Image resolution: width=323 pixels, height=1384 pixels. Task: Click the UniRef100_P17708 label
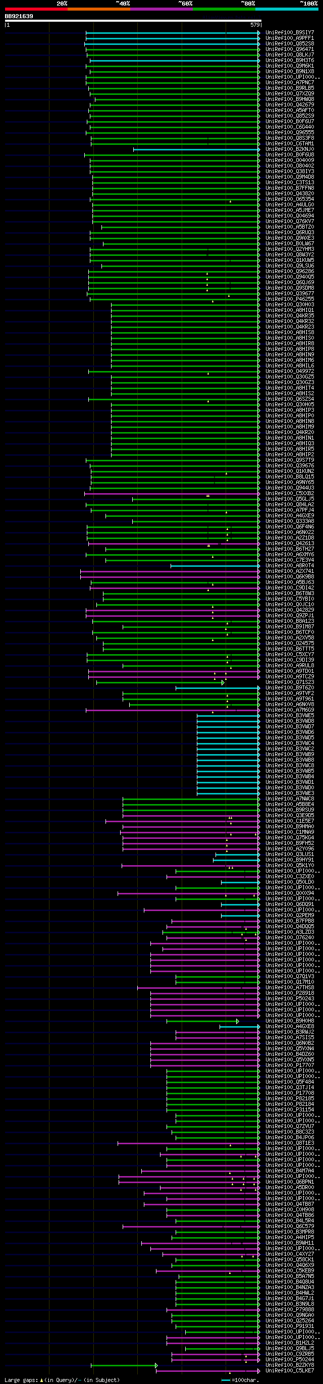[x=290, y=1093]
